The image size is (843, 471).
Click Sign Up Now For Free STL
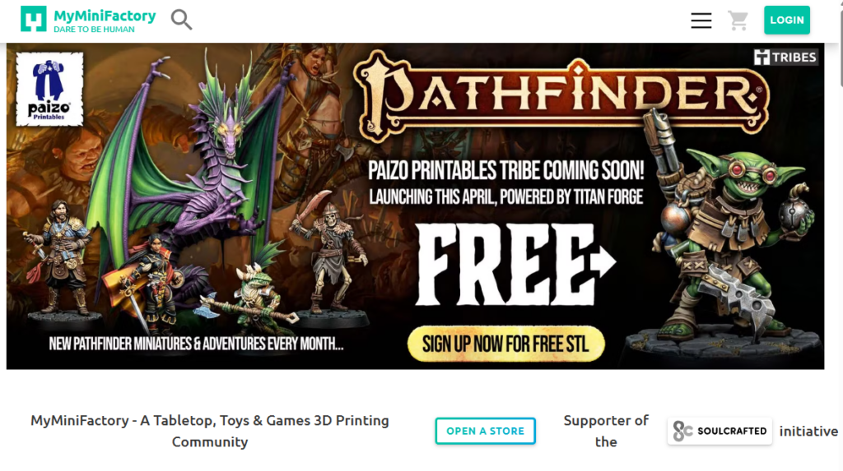pyautogui.click(x=506, y=344)
